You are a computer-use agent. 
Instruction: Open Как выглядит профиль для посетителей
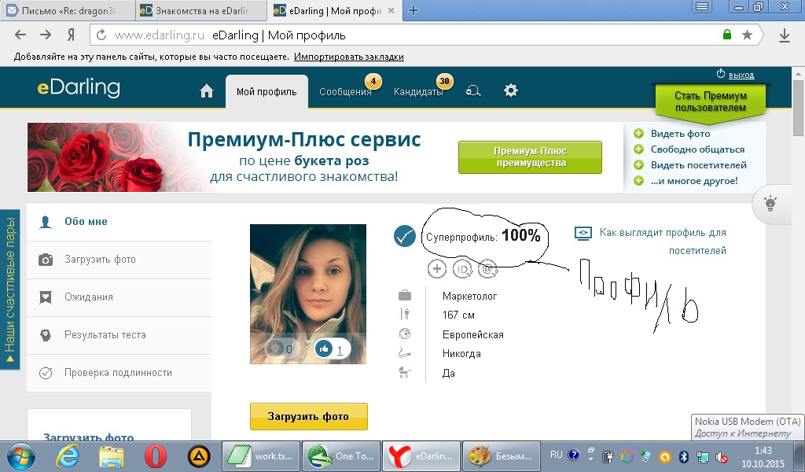point(662,242)
